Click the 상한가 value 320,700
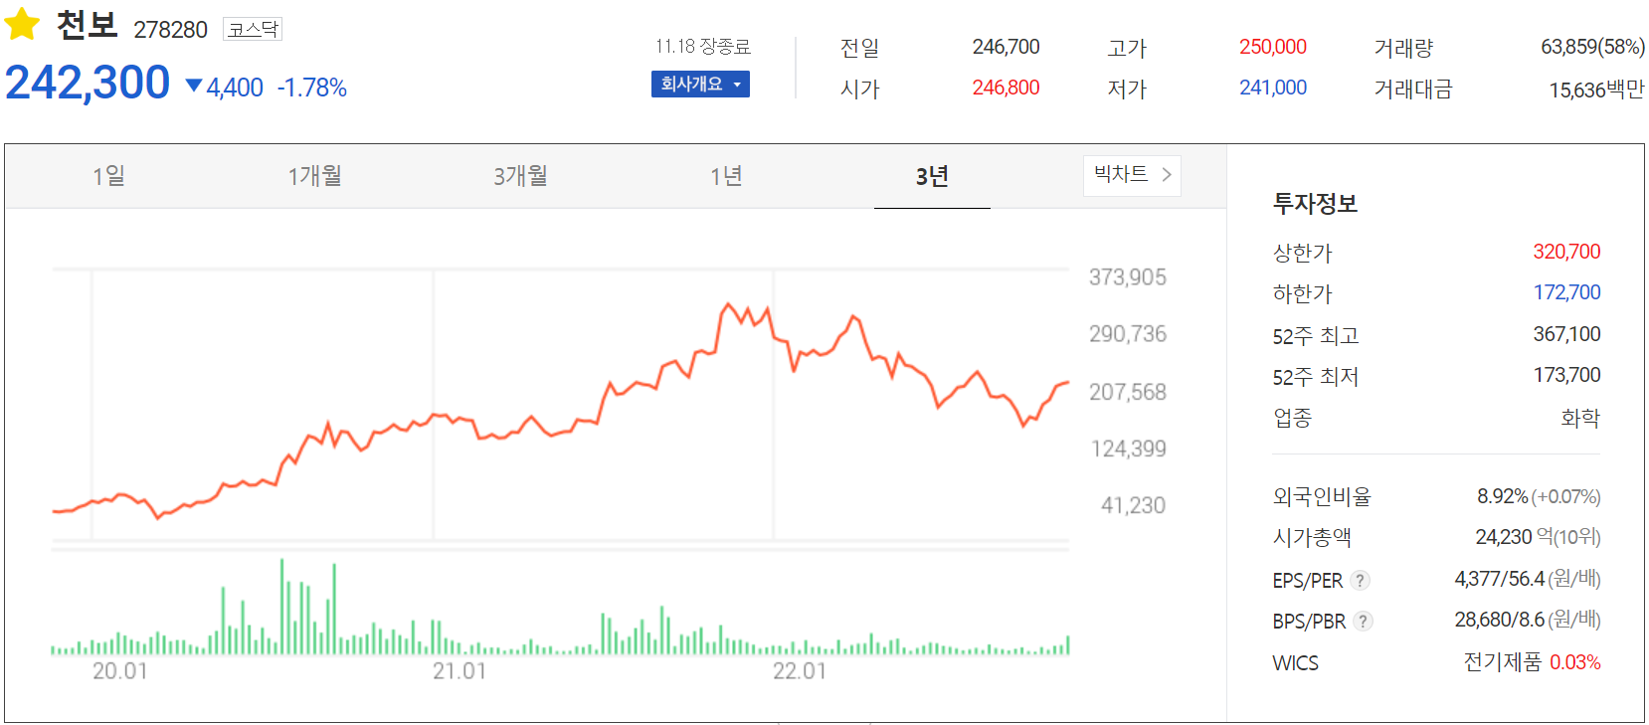The image size is (1649, 725). click(1566, 252)
